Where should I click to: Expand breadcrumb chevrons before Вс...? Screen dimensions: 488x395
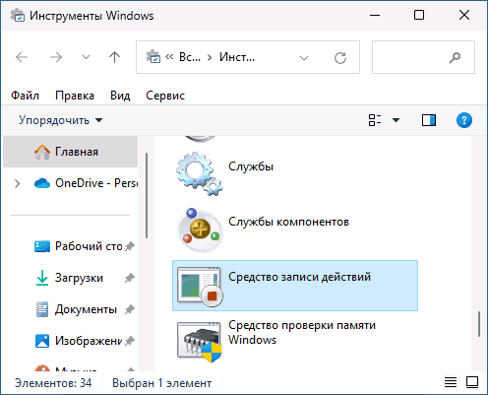point(169,57)
